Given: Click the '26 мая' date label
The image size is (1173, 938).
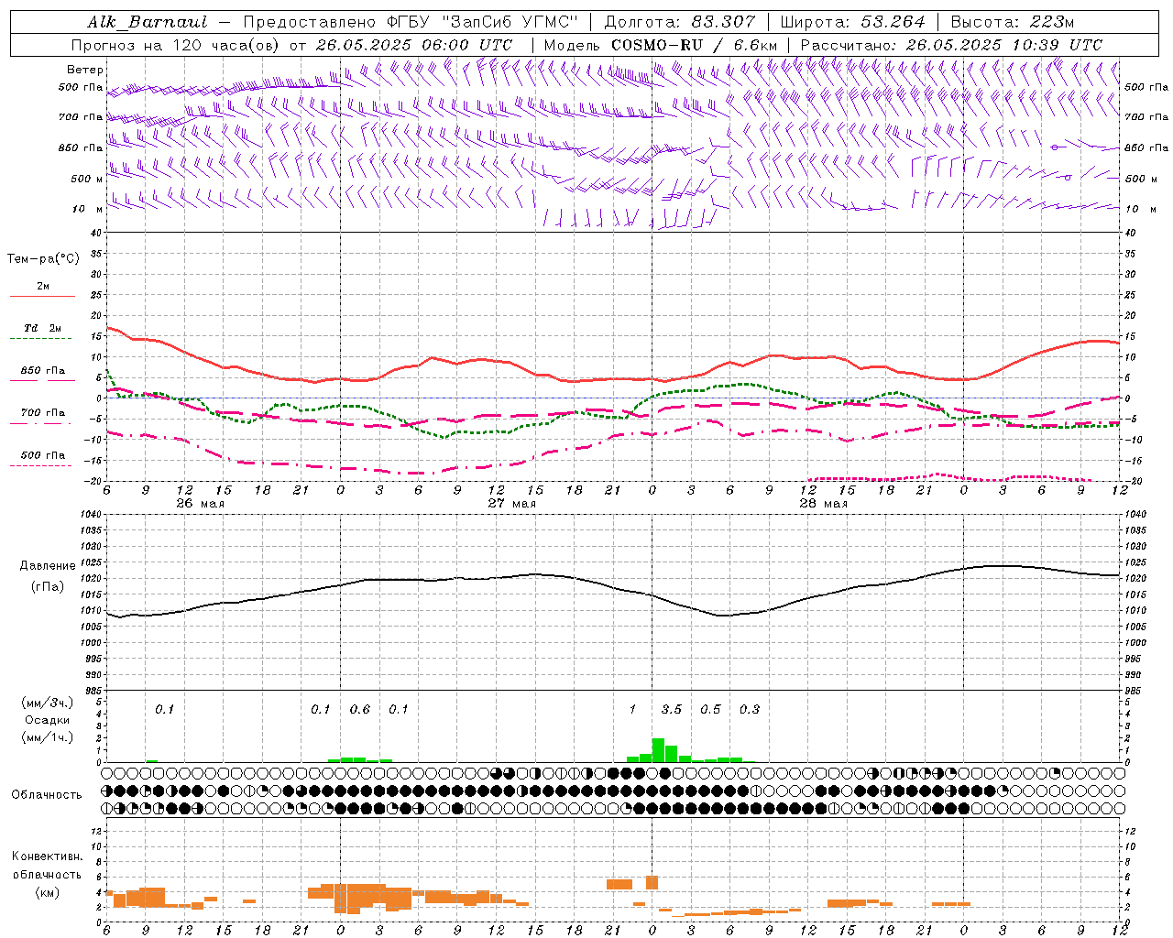Looking at the screenshot, I should 200,504.
